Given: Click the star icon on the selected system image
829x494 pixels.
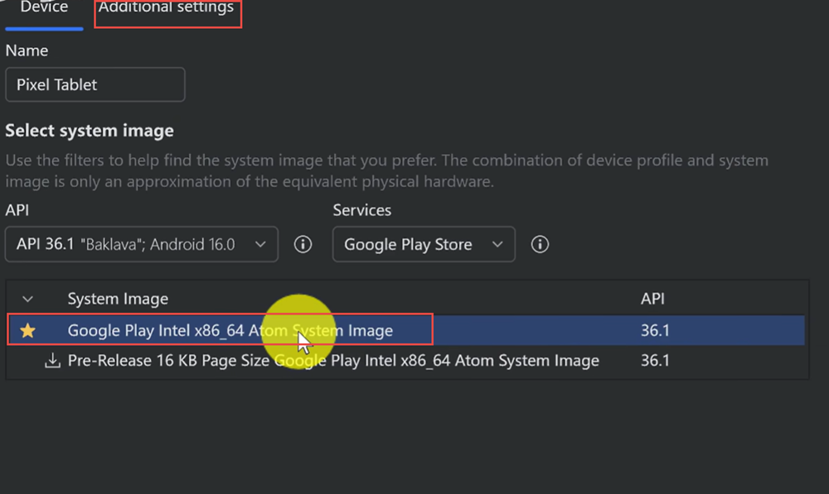Looking at the screenshot, I should [x=28, y=331].
